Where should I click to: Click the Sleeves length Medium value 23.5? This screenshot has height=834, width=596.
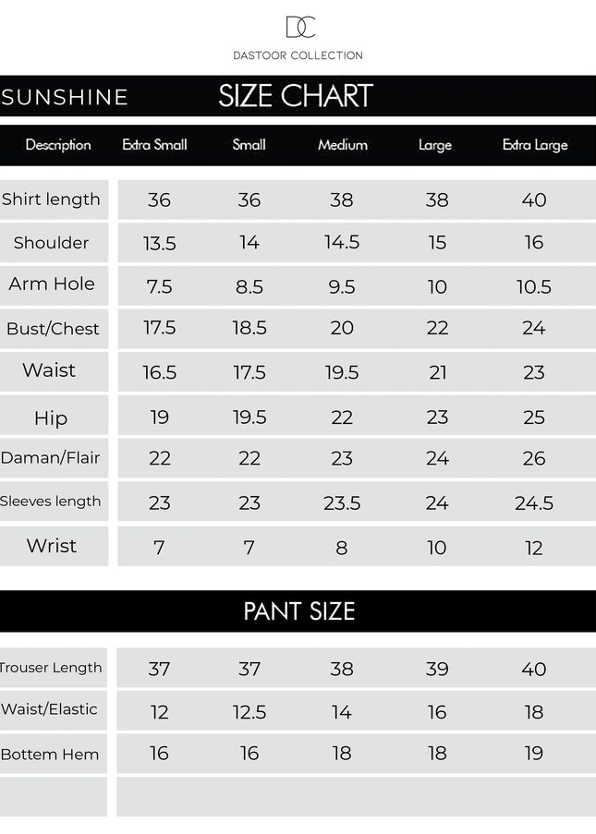coord(342,502)
